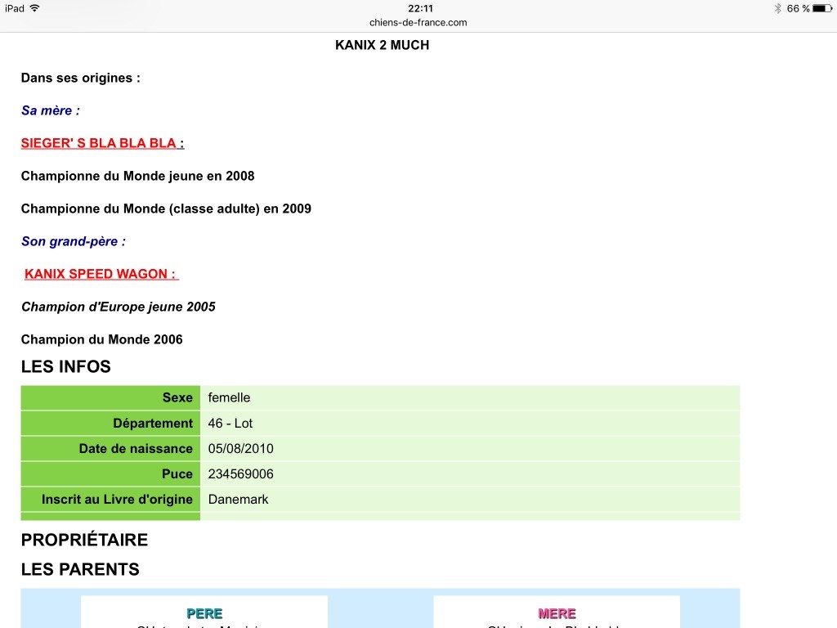
Task: Tap the Puce number 234569006
Action: [241, 474]
